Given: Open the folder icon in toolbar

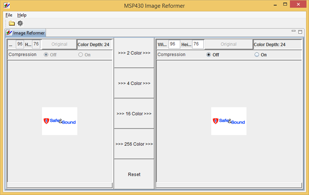Looking at the screenshot, I should click(x=12, y=23).
